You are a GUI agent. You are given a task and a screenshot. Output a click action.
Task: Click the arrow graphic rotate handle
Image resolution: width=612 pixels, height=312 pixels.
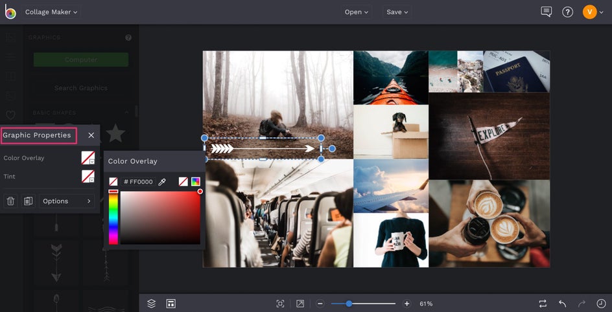pyautogui.click(x=332, y=148)
